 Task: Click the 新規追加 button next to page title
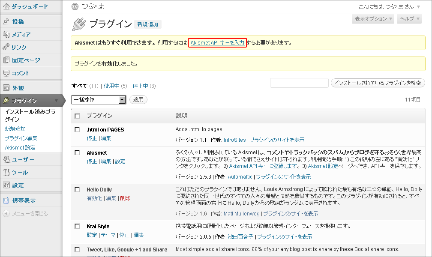pyautogui.click(x=148, y=24)
